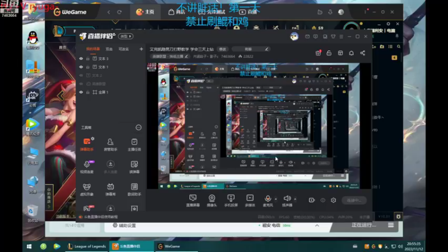Open the list menu in League client bottom bar

(x=391, y=225)
